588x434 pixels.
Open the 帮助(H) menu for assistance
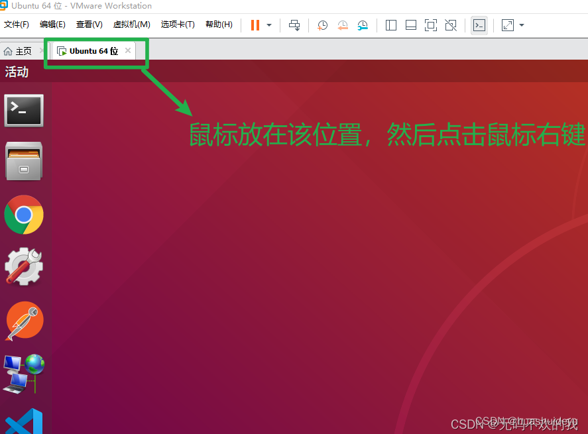[219, 25]
